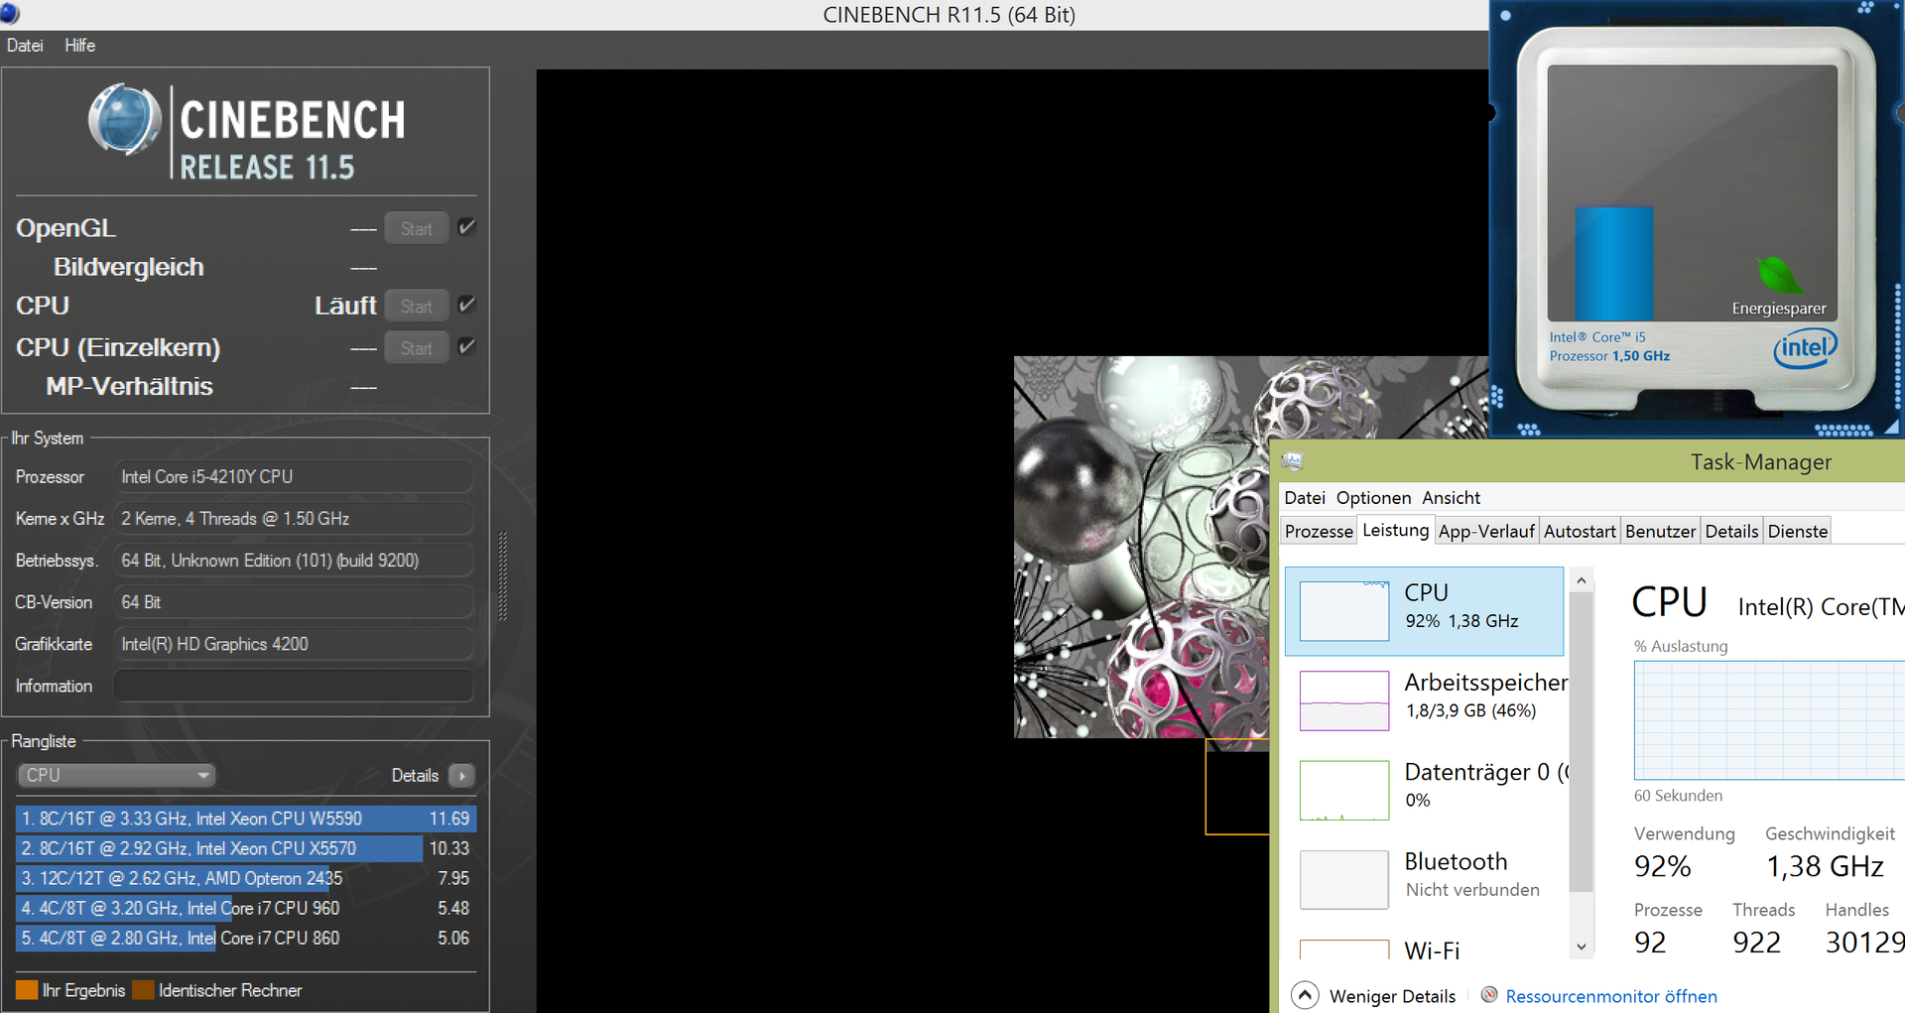The height and width of the screenshot is (1013, 1905).
Task: Click the blue frequency bar on CPU gadget
Action: [x=1614, y=263]
